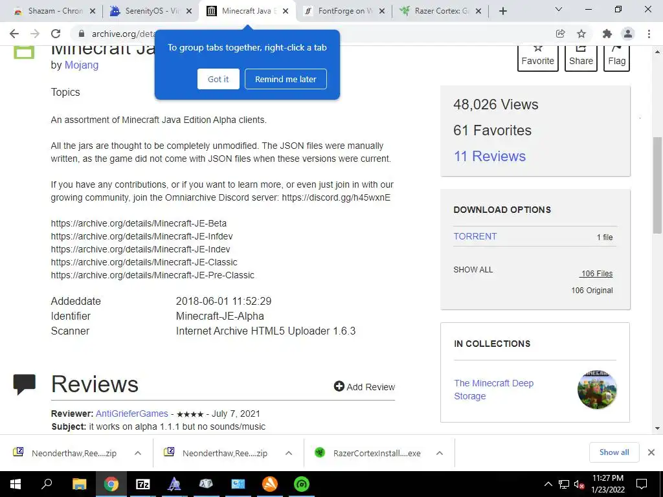Click the TORRENT download option

pyautogui.click(x=475, y=236)
